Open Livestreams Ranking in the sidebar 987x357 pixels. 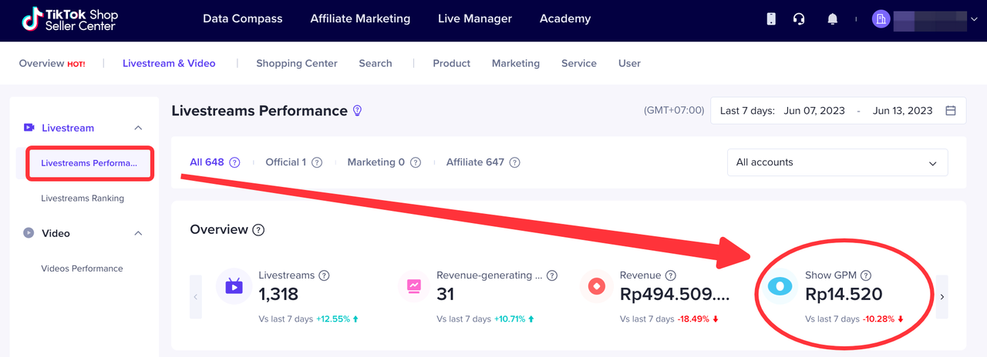click(83, 199)
